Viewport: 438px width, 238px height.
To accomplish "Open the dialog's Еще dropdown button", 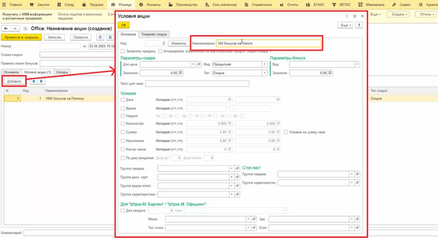I will [x=345, y=25].
